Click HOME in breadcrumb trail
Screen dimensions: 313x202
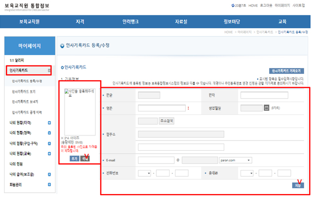[228, 32]
